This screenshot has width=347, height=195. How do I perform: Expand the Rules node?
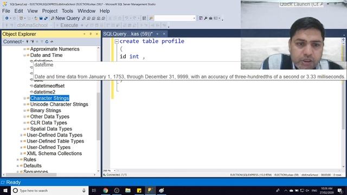point(18,160)
